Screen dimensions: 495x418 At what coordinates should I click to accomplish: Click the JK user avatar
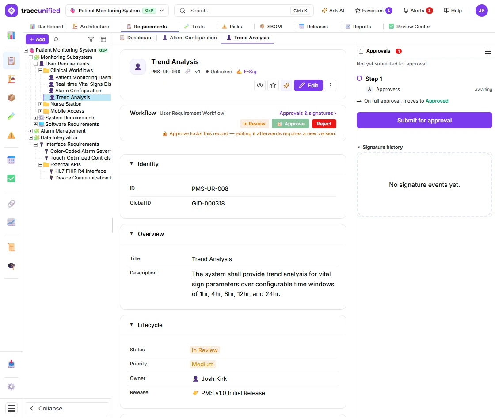pyautogui.click(x=481, y=11)
